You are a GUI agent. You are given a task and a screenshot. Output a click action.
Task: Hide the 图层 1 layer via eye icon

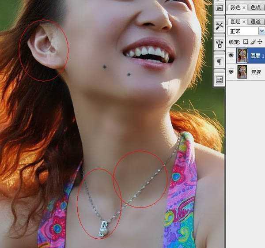[231, 56]
